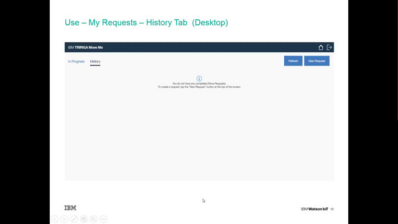The image size is (398, 224).
Task: Click the sign out icon in header
Action: (329, 47)
